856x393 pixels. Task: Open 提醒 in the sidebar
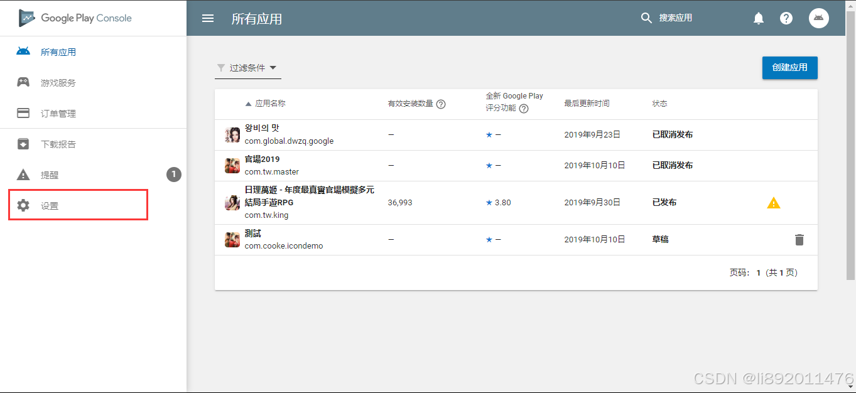[50, 175]
